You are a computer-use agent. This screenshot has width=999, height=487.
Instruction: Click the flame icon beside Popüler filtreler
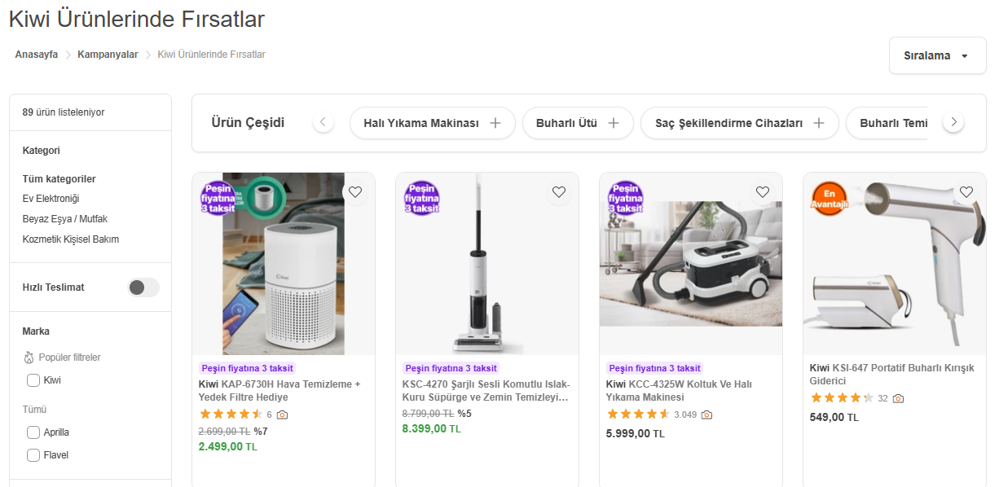click(29, 358)
